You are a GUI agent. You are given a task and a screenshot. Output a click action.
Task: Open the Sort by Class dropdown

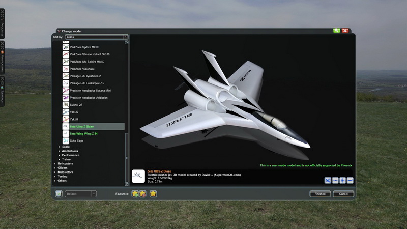click(x=97, y=37)
